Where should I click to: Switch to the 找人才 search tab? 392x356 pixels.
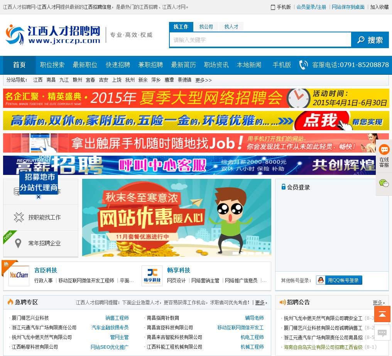[231, 27]
